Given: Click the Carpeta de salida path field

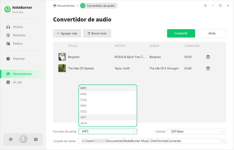Looking at the screenshot, I should coord(149,141).
